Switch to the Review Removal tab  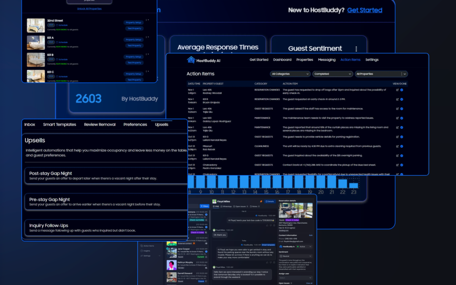[100, 125]
